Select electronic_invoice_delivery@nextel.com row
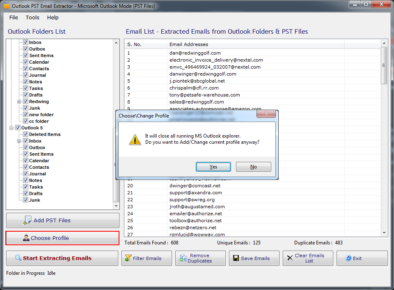 tap(253, 60)
